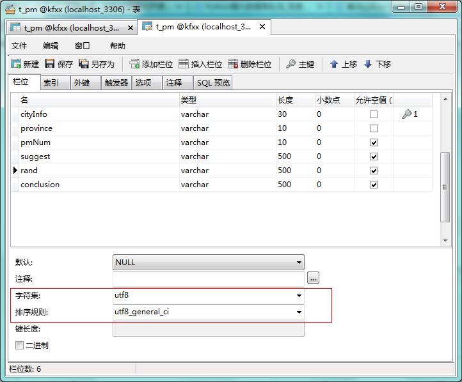Click the primary key icon in cityInfo row

(x=406, y=114)
